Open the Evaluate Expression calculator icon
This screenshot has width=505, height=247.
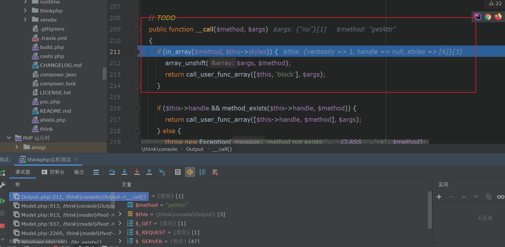click(178, 172)
